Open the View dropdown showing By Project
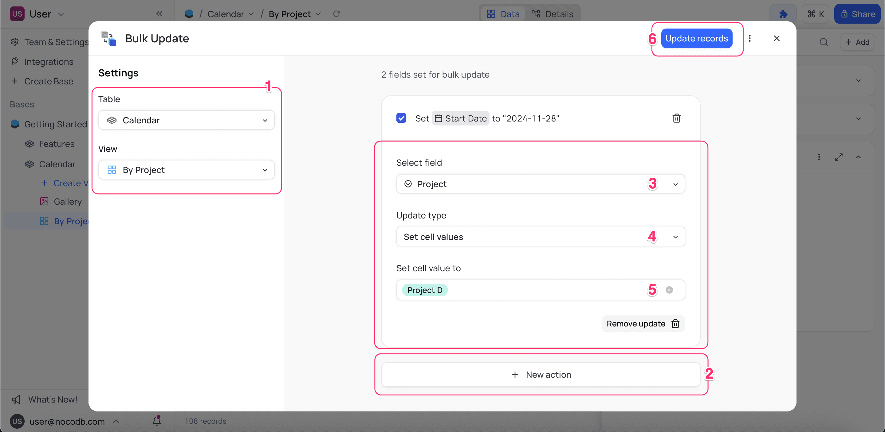Viewport: 885px width, 432px height. (x=186, y=170)
